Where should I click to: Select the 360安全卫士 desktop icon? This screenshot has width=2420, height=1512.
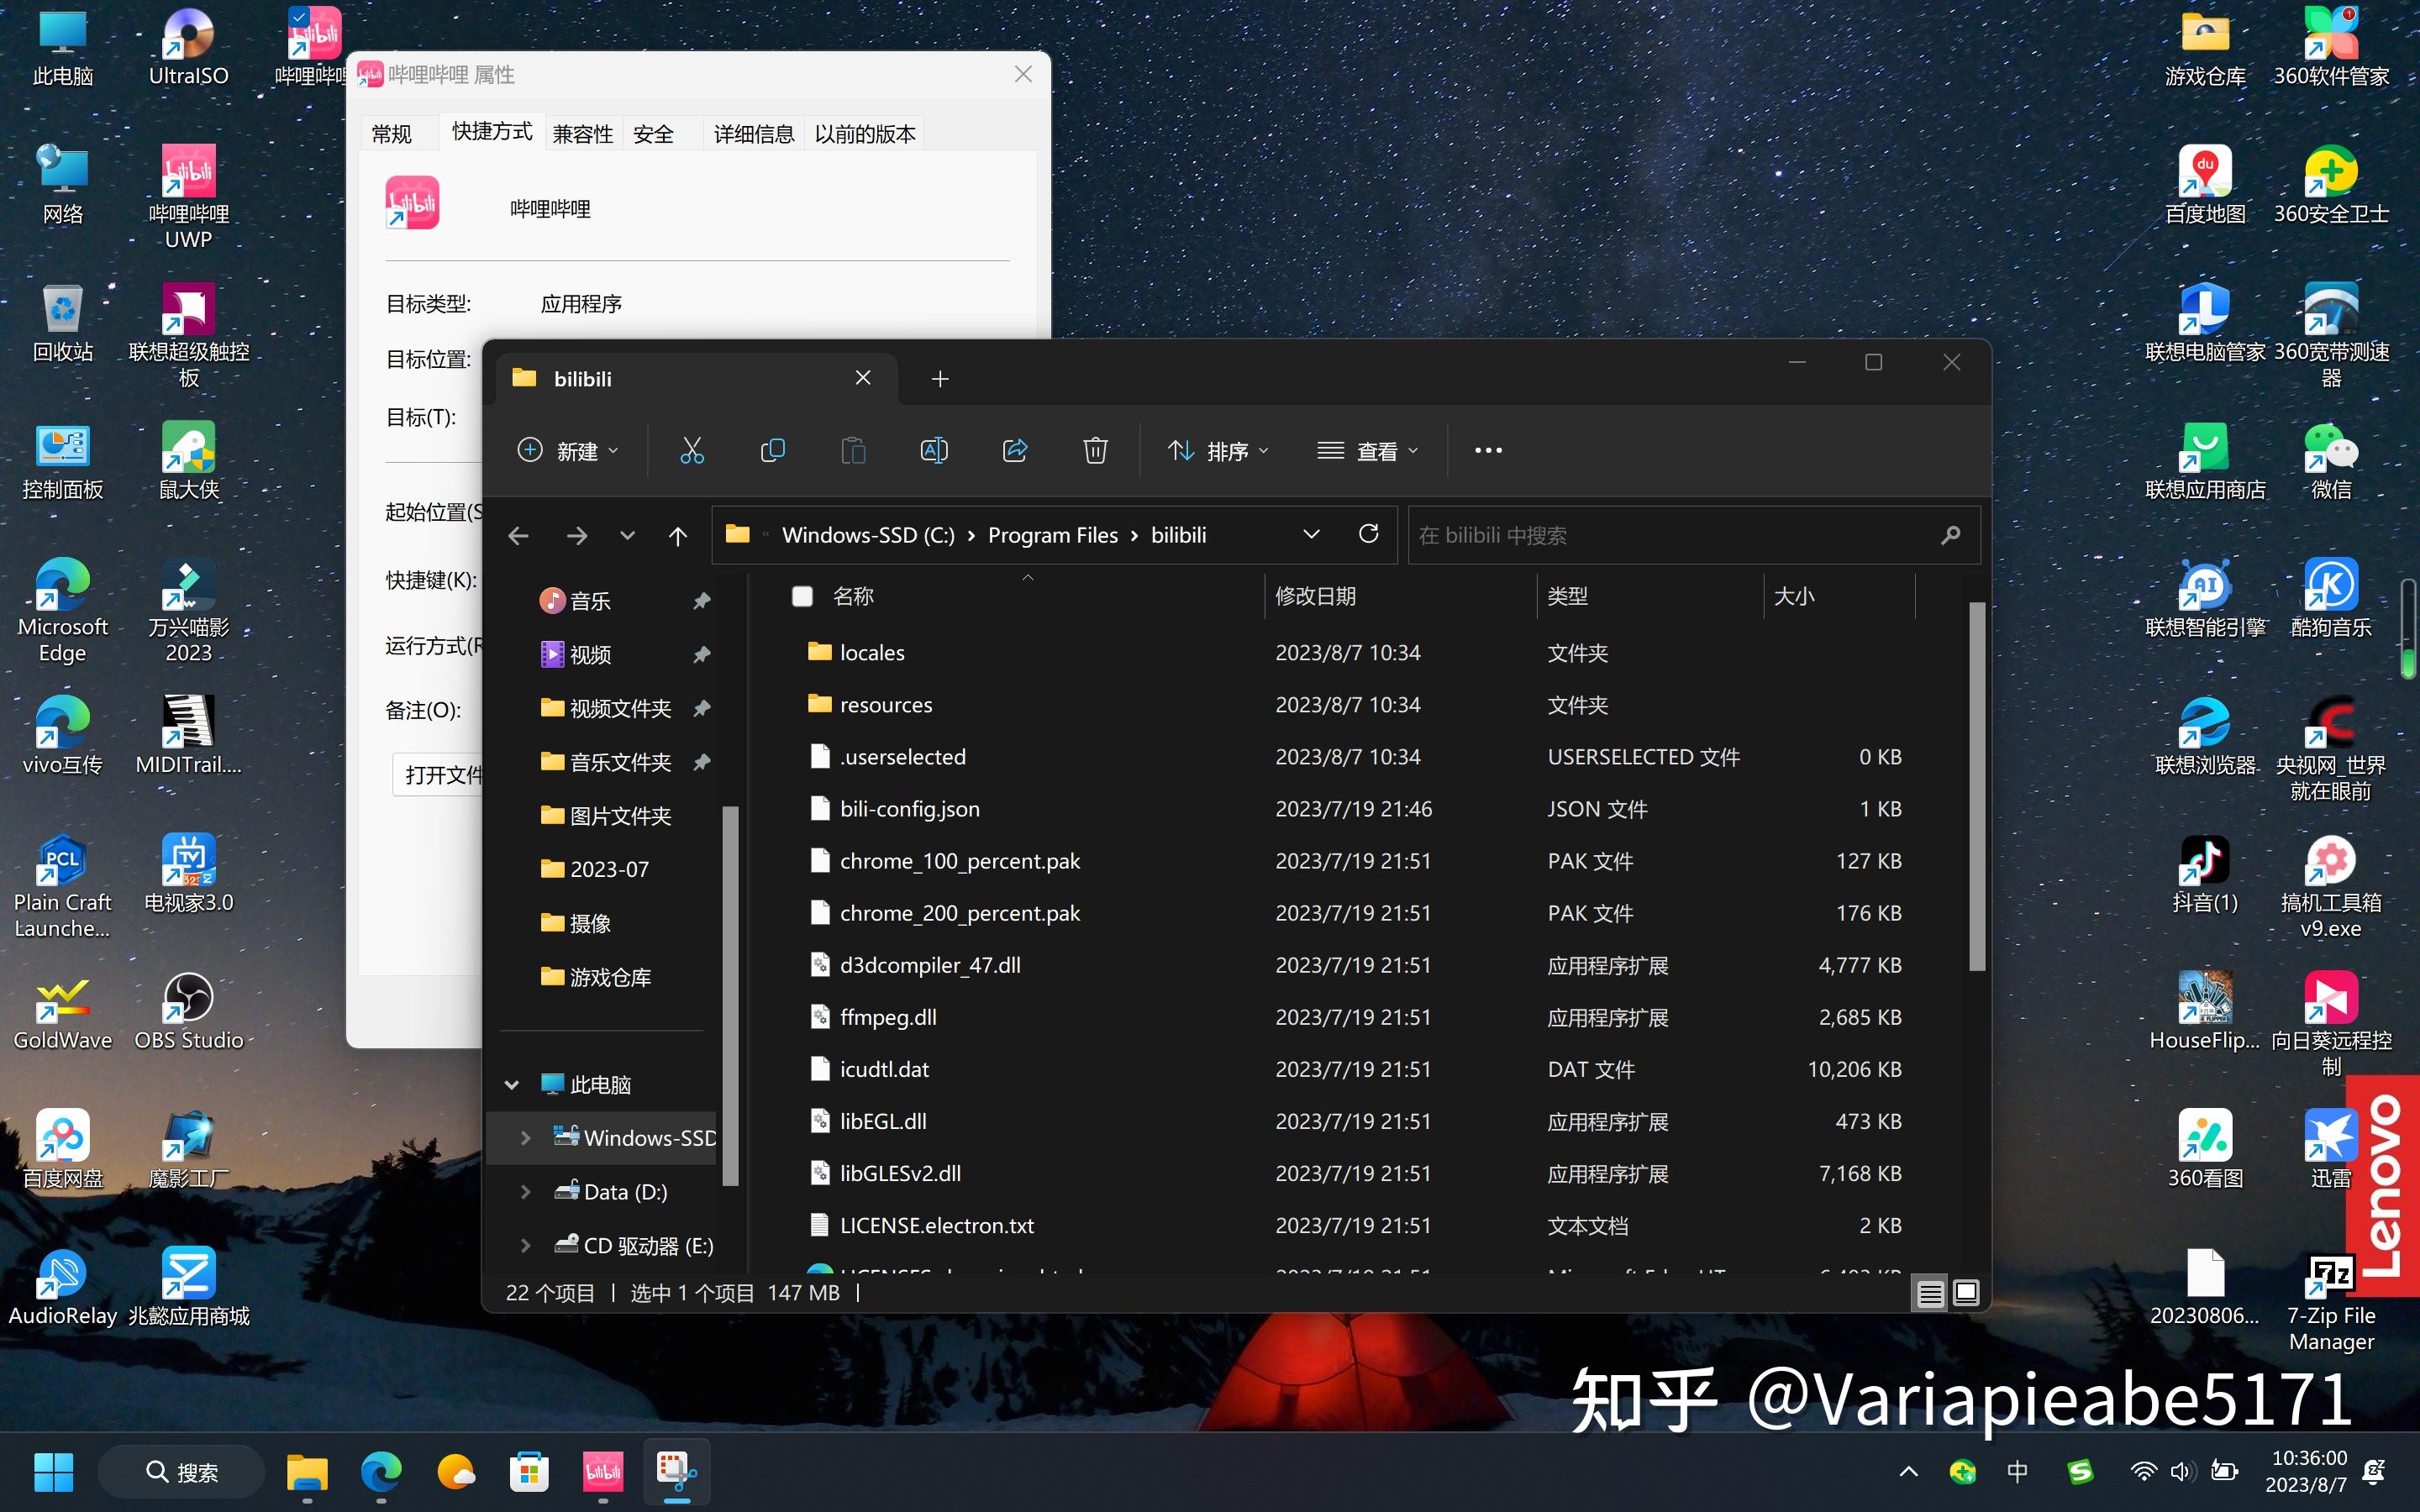(2331, 184)
